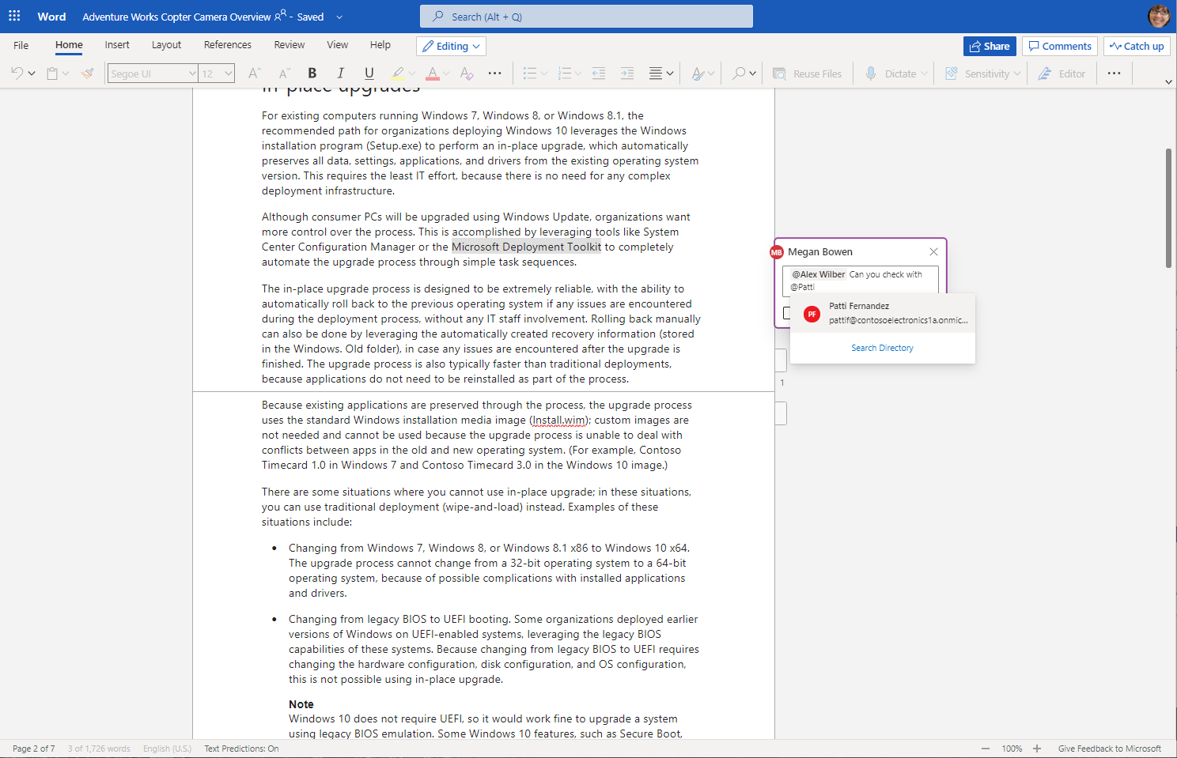Toggle Text Predictions setting
Viewport: 1177px width, 758px height.
[241, 749]
